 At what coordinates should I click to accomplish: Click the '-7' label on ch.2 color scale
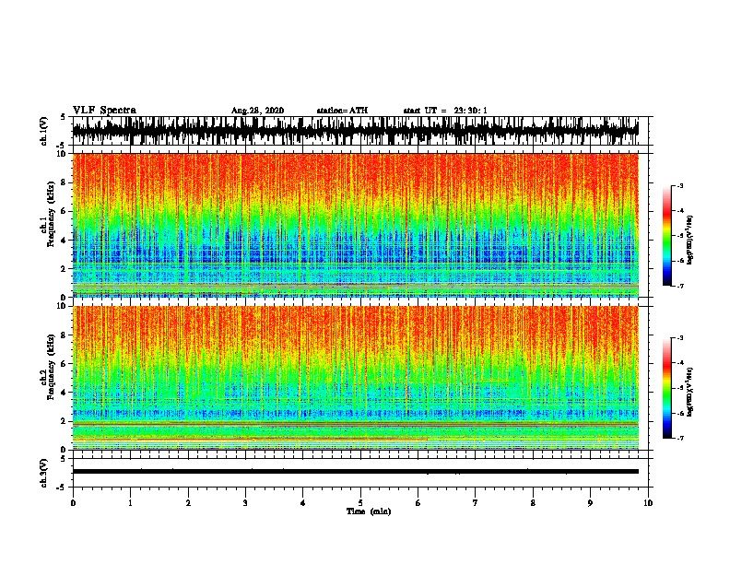point(680,439)
